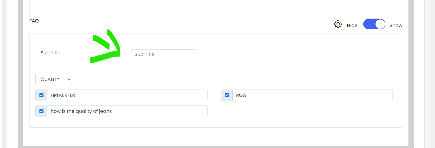Toggle the FAQ Hide/Show switch

click(374, 24)
